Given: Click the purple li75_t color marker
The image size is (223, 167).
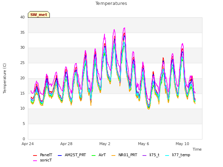Looking at the screenshot, I should tap(145, 156).
